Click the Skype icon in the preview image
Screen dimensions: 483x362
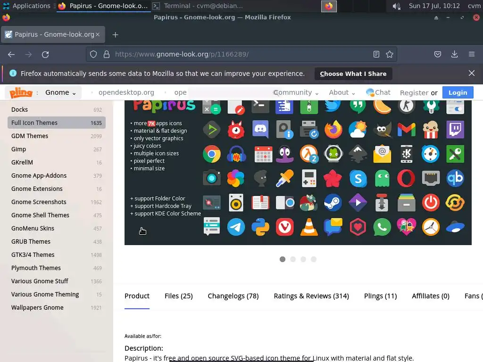pos(358,179)
